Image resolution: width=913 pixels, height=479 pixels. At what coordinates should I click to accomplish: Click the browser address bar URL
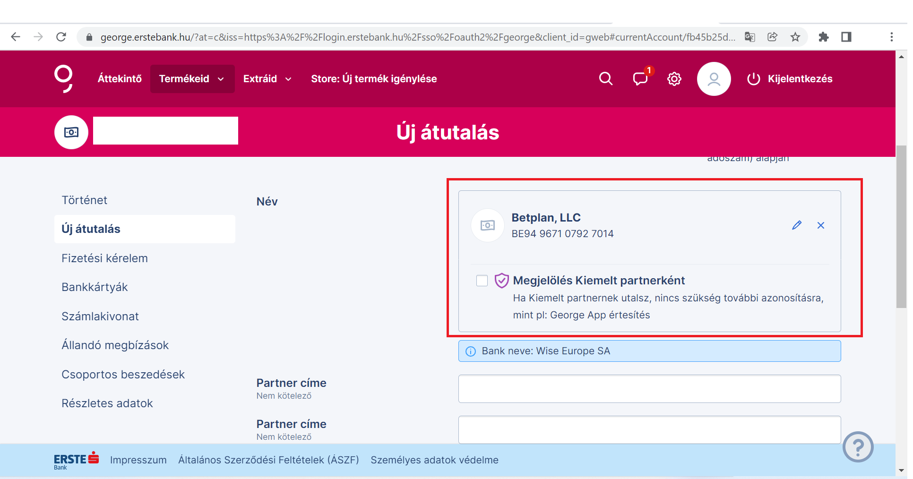click(x=418, y=37)
